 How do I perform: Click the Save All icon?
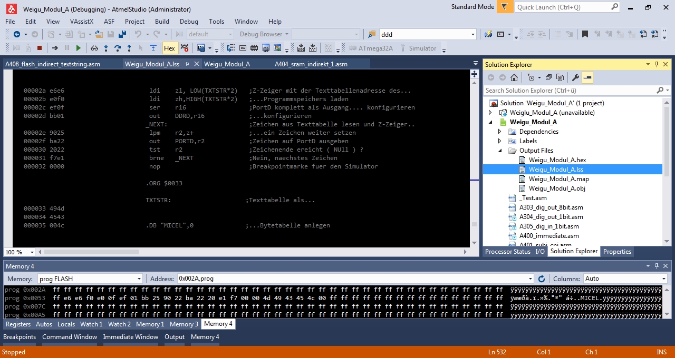[x=122, y=34]
